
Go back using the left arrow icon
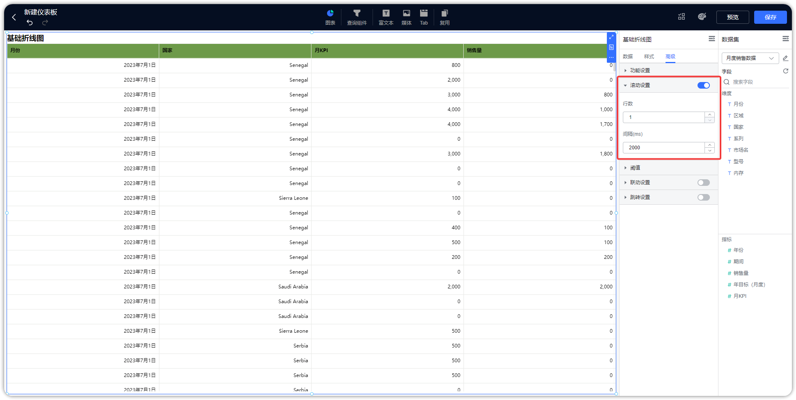(x=14, y=17)
